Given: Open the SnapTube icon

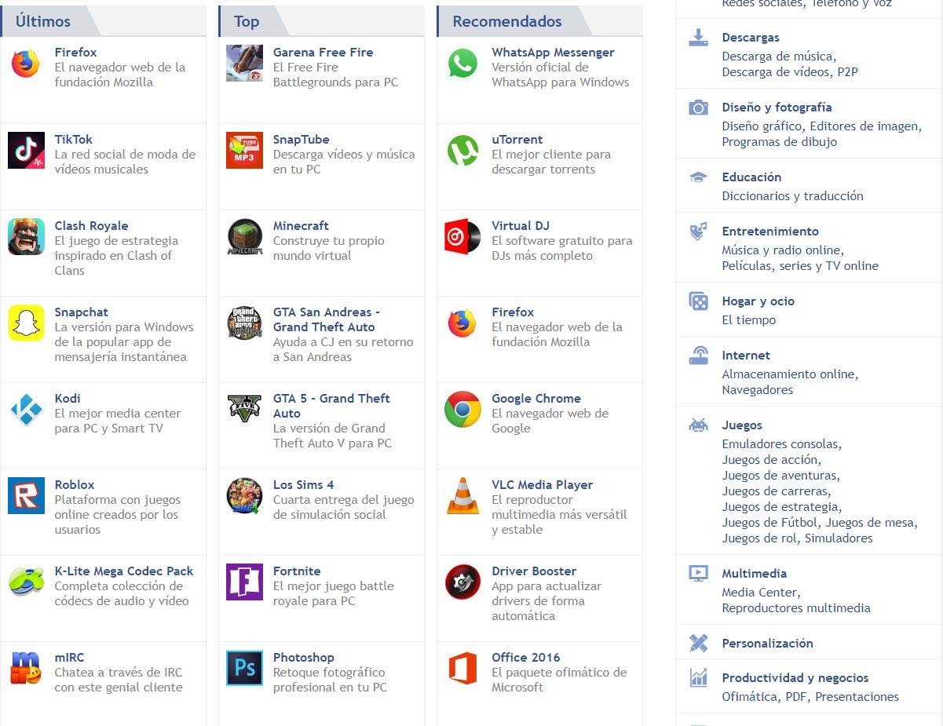Looking at the screenshot, I should coord(244,151).
